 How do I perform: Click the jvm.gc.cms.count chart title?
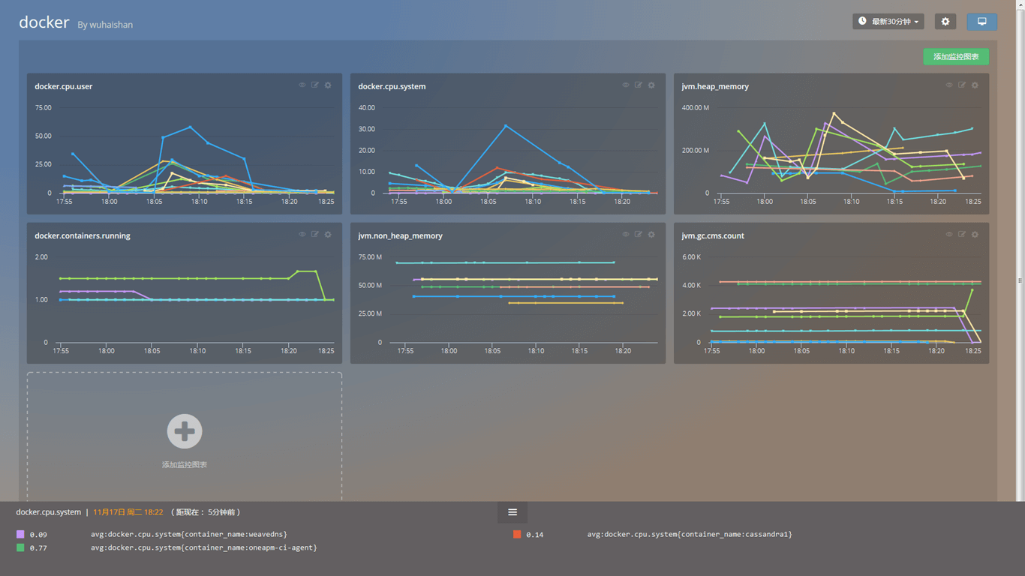pyautogui.click(x=713, y=235)
